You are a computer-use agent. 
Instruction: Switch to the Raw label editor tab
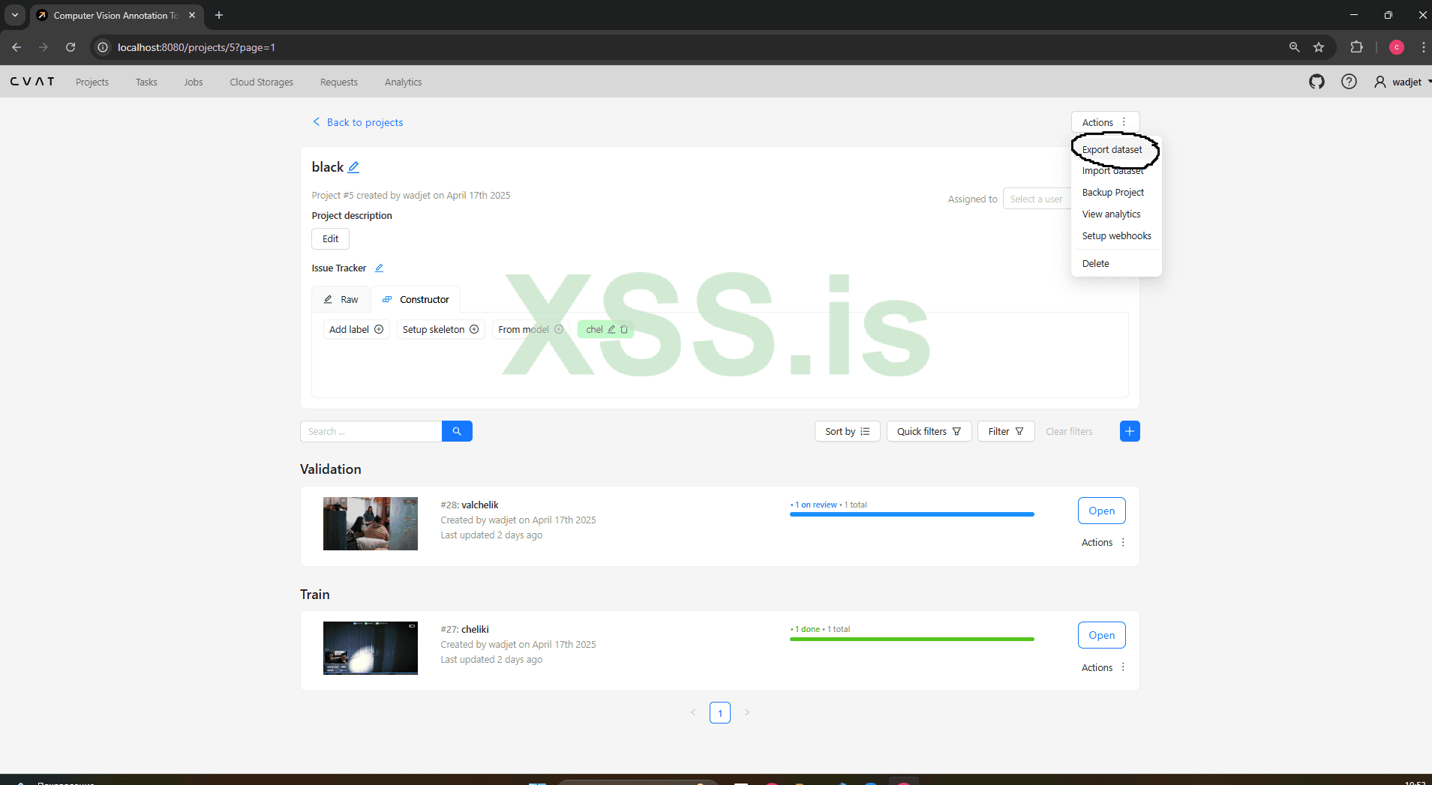click(341, 299)
